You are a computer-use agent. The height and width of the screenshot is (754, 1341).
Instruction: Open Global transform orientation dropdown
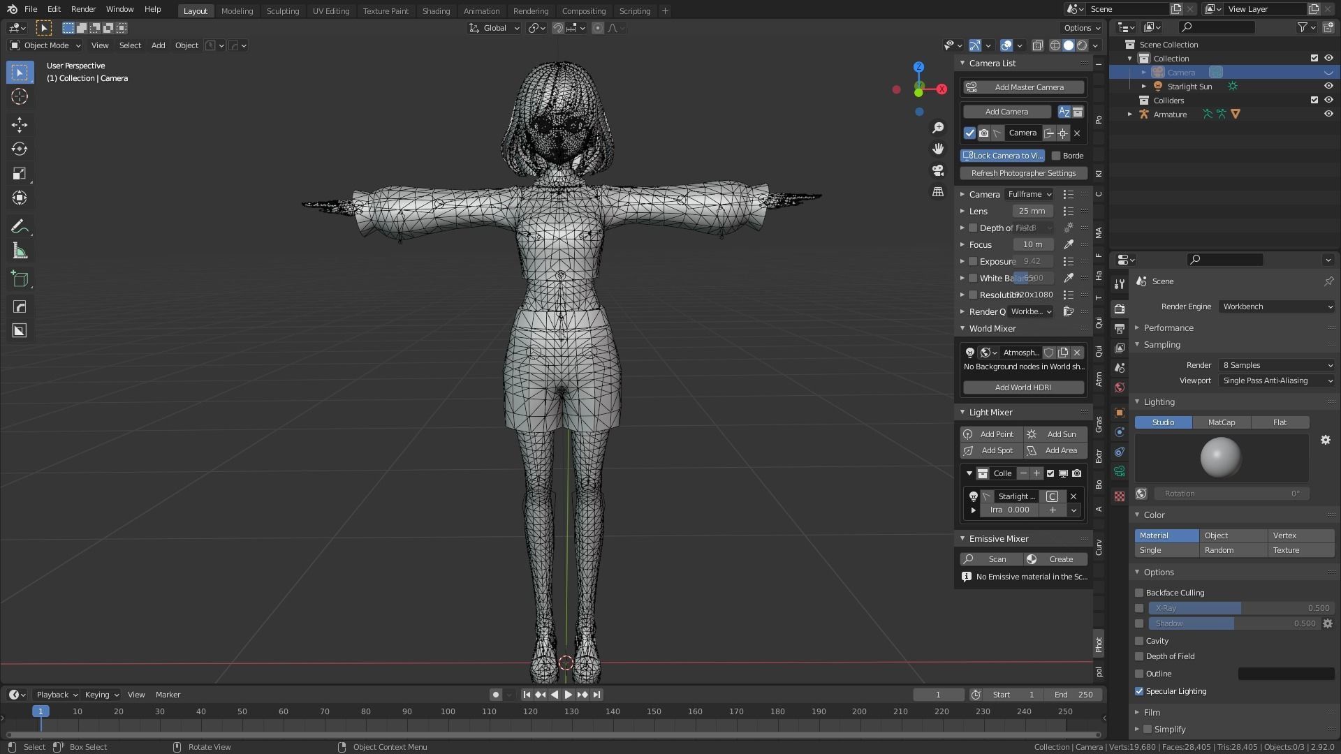pos(494,28)
